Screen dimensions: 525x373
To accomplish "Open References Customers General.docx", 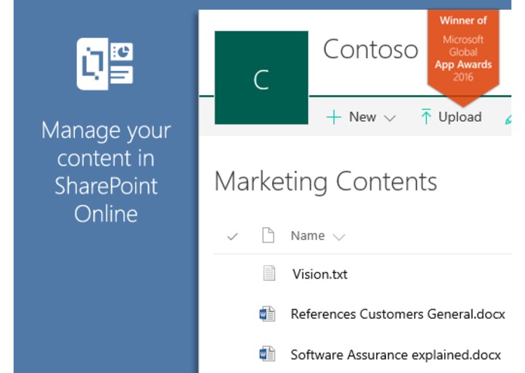I will pyautogui.click(x=398, y=314).
